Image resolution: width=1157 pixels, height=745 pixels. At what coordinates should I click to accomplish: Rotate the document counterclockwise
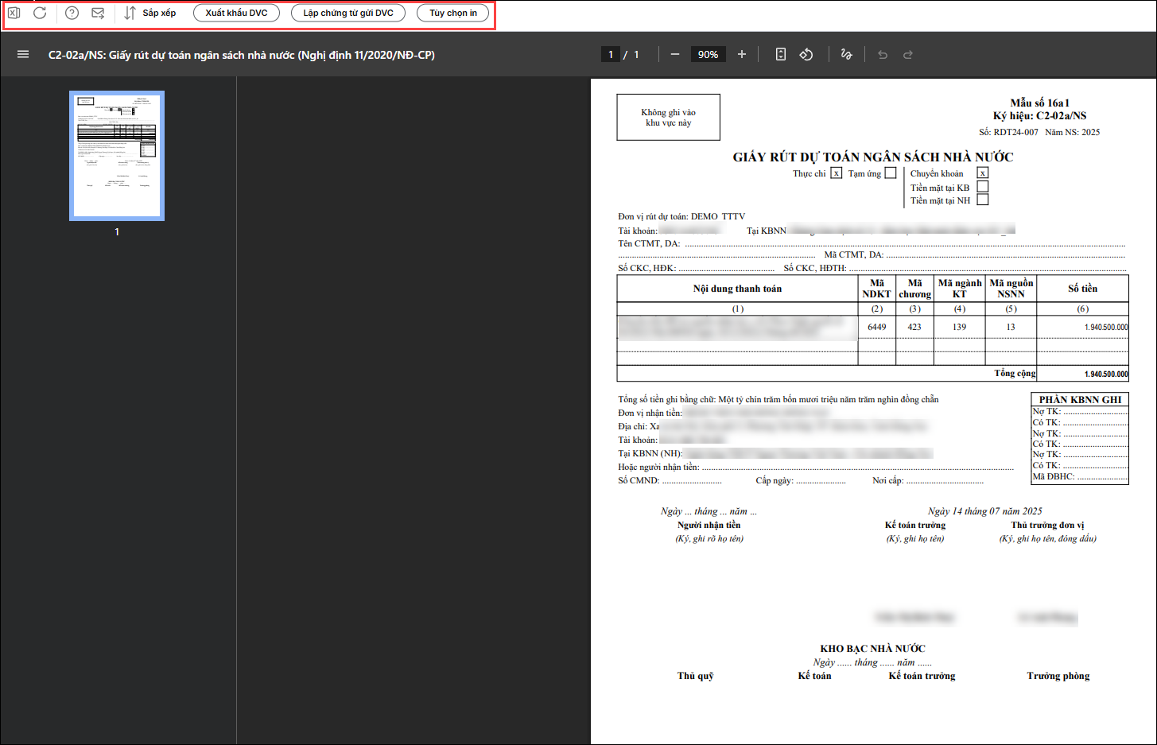tap(806, 54)
